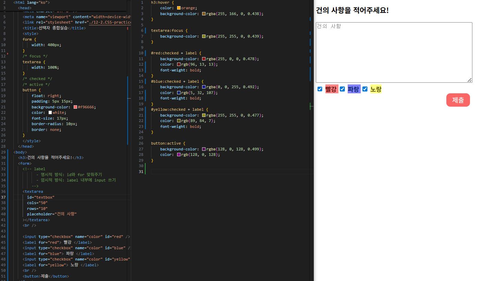The height and width of the screenshot is (281, 483).
Task: Click the textarea resize handle corner
Action: coord(470,80)
